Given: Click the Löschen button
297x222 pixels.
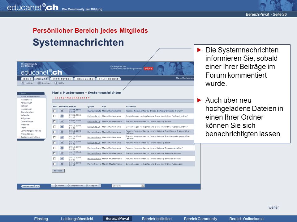Looking at the screenshot, I should tap(58, 171).
